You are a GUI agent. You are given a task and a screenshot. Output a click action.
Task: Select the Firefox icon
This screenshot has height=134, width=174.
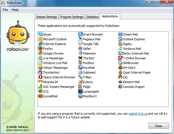40,49
